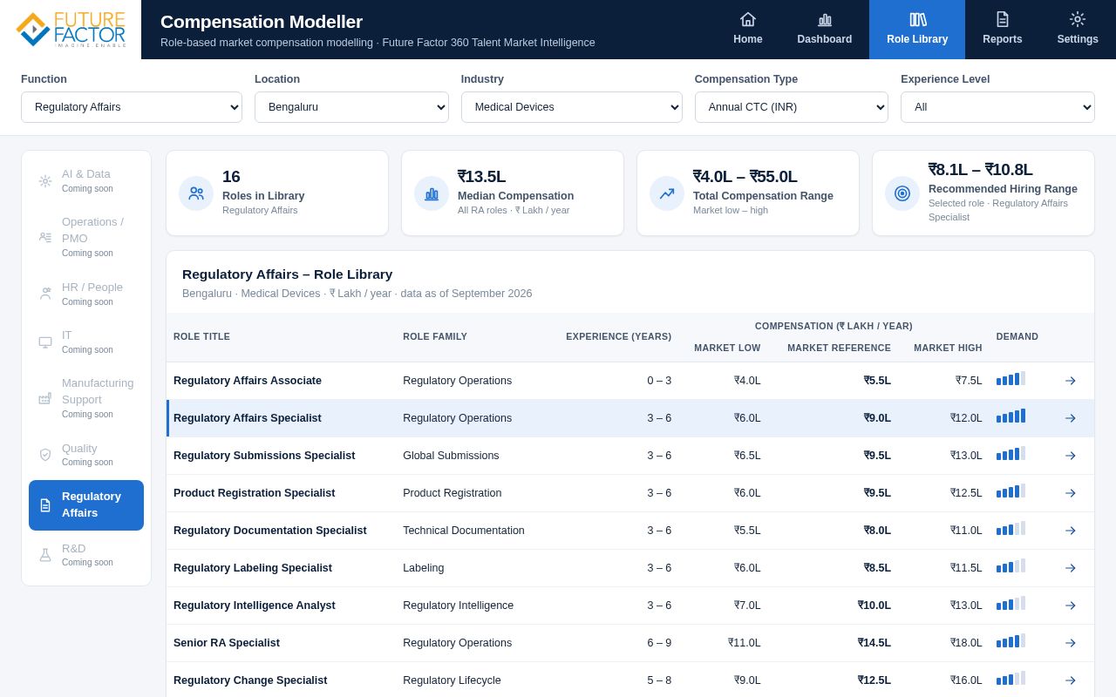
Task: Select the Product Registration Specialist role
Action: (254, 493)
